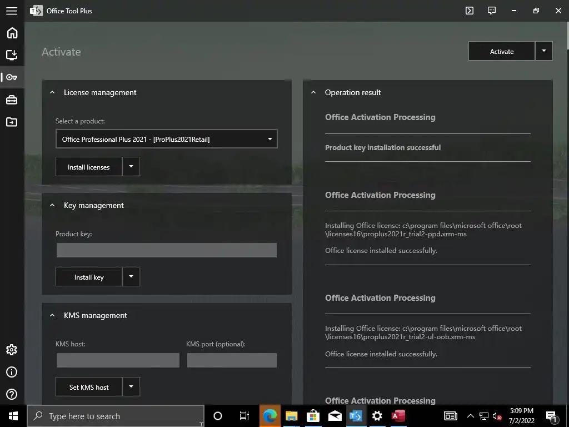This screenshot has height=427, width=569.
Task: Collapse the KMS management section
Action: click(x=52, y=316)
